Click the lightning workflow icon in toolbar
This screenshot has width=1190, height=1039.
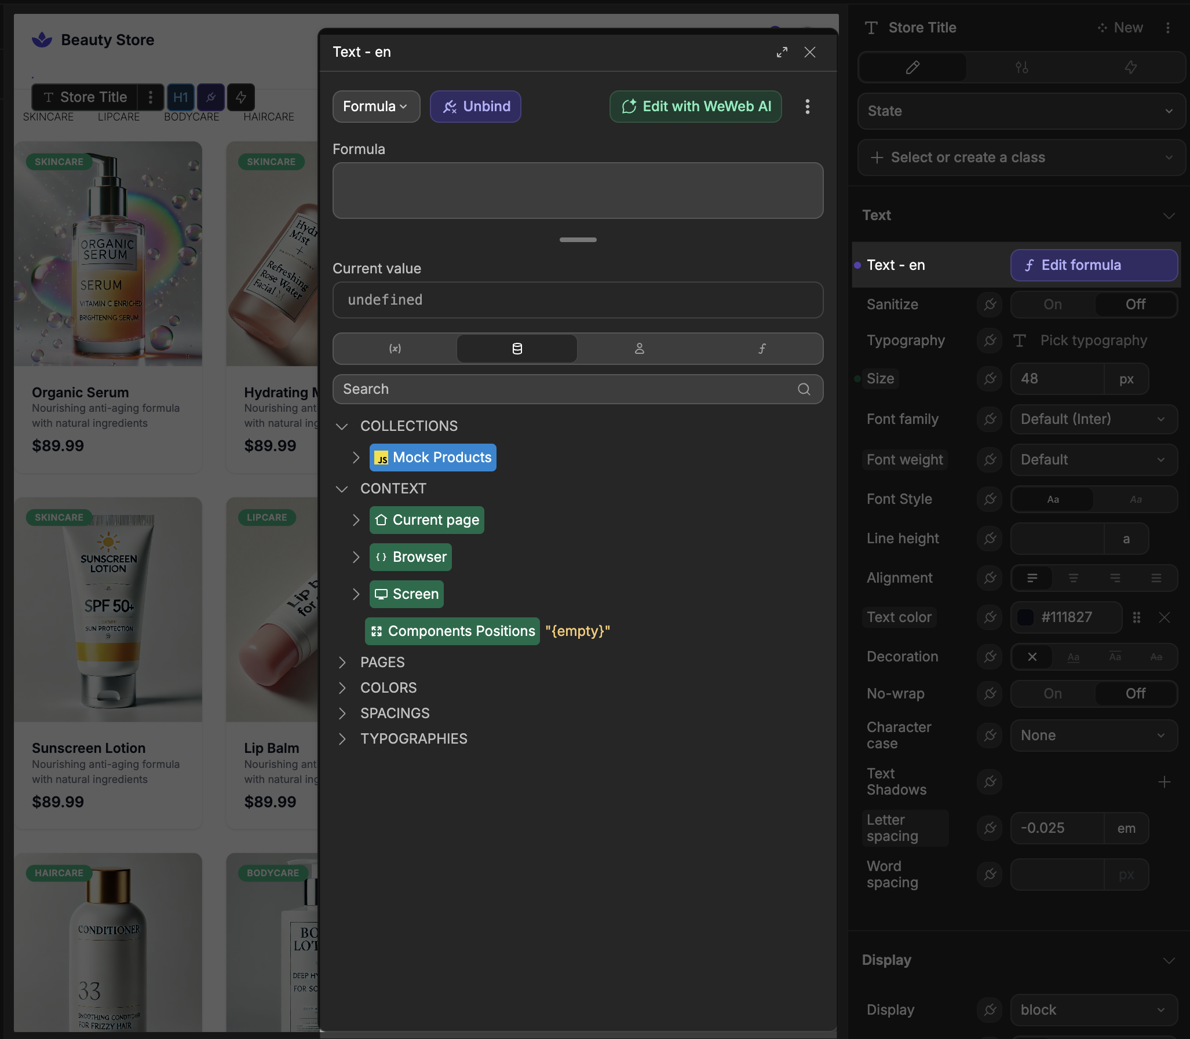(x=240, y=97)
